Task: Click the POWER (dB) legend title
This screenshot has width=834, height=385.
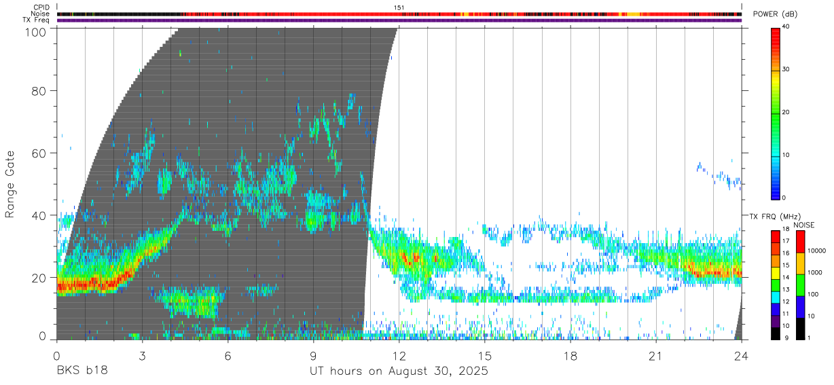Action: pos(776,15)
